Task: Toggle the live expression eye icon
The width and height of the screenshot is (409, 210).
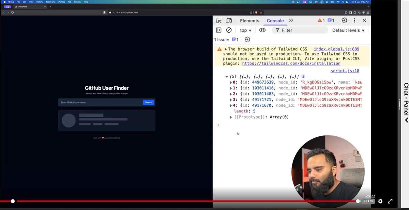Action: 262,30
